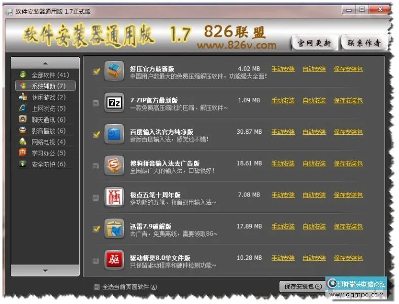
Task: Click the icon beside 网络电视
Action: click(x=23, y=141)
